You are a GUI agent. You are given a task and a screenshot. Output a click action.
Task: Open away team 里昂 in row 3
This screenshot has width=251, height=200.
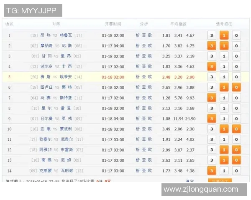66,56
